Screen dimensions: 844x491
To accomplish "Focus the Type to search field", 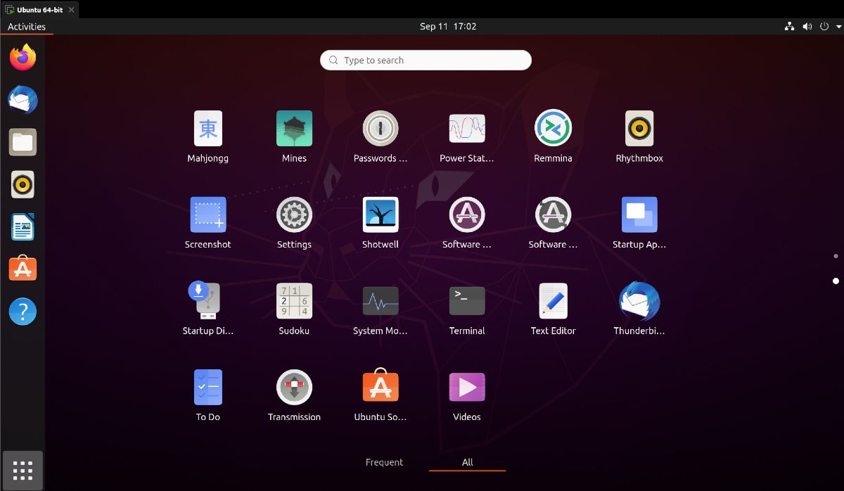I will [x=426, y=60].
